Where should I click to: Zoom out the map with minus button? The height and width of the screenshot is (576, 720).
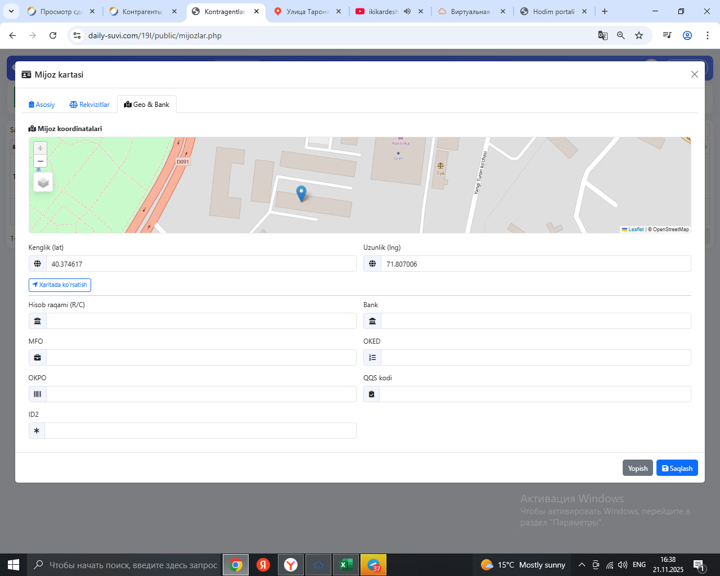pyautogui.click(x=40, y=161)
